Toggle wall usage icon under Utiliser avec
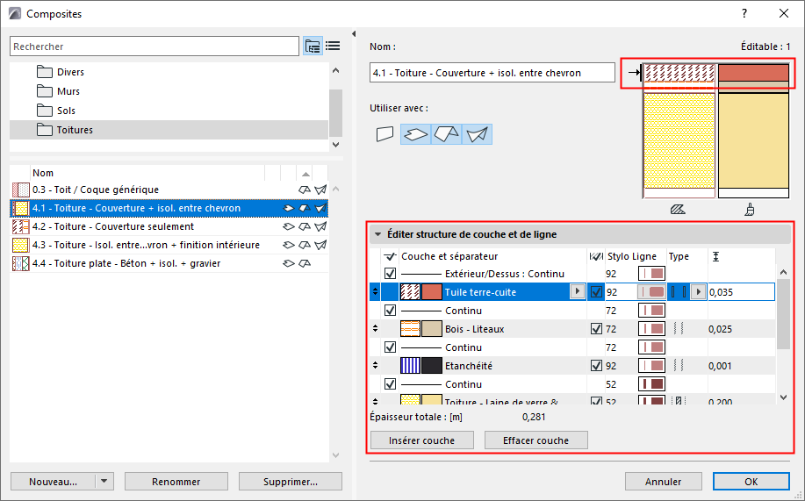 click(385, 134)
